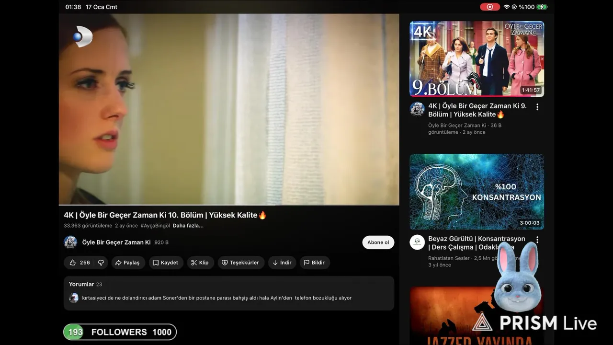
Task: Open title 4K Öyle Bir Geçer Zaman Ki 9. Bölüm
Action: pyautogui.click(x=477, y=110)
